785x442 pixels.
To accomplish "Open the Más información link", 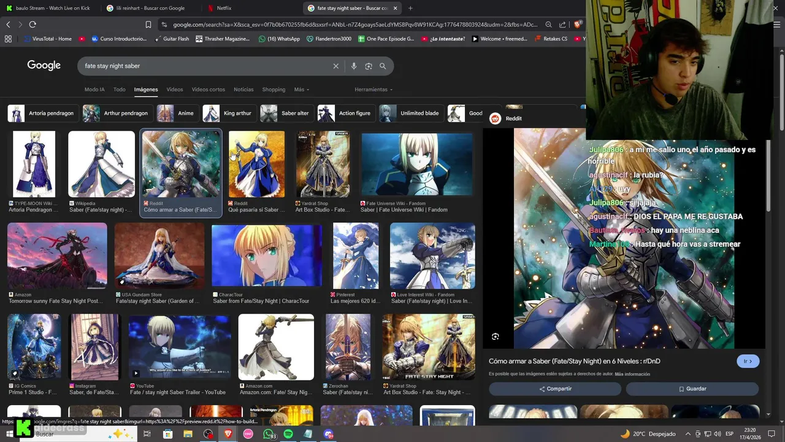I will coord(632,374).
